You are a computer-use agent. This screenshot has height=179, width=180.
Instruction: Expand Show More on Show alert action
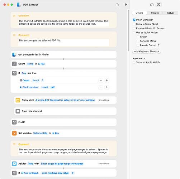pyautogui.click(x=104, y=100)
